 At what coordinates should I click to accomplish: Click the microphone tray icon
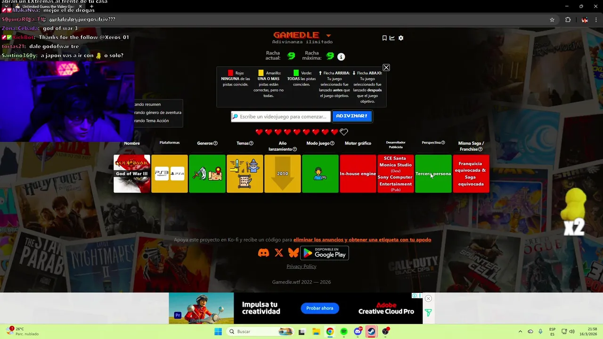pos(540,331)
